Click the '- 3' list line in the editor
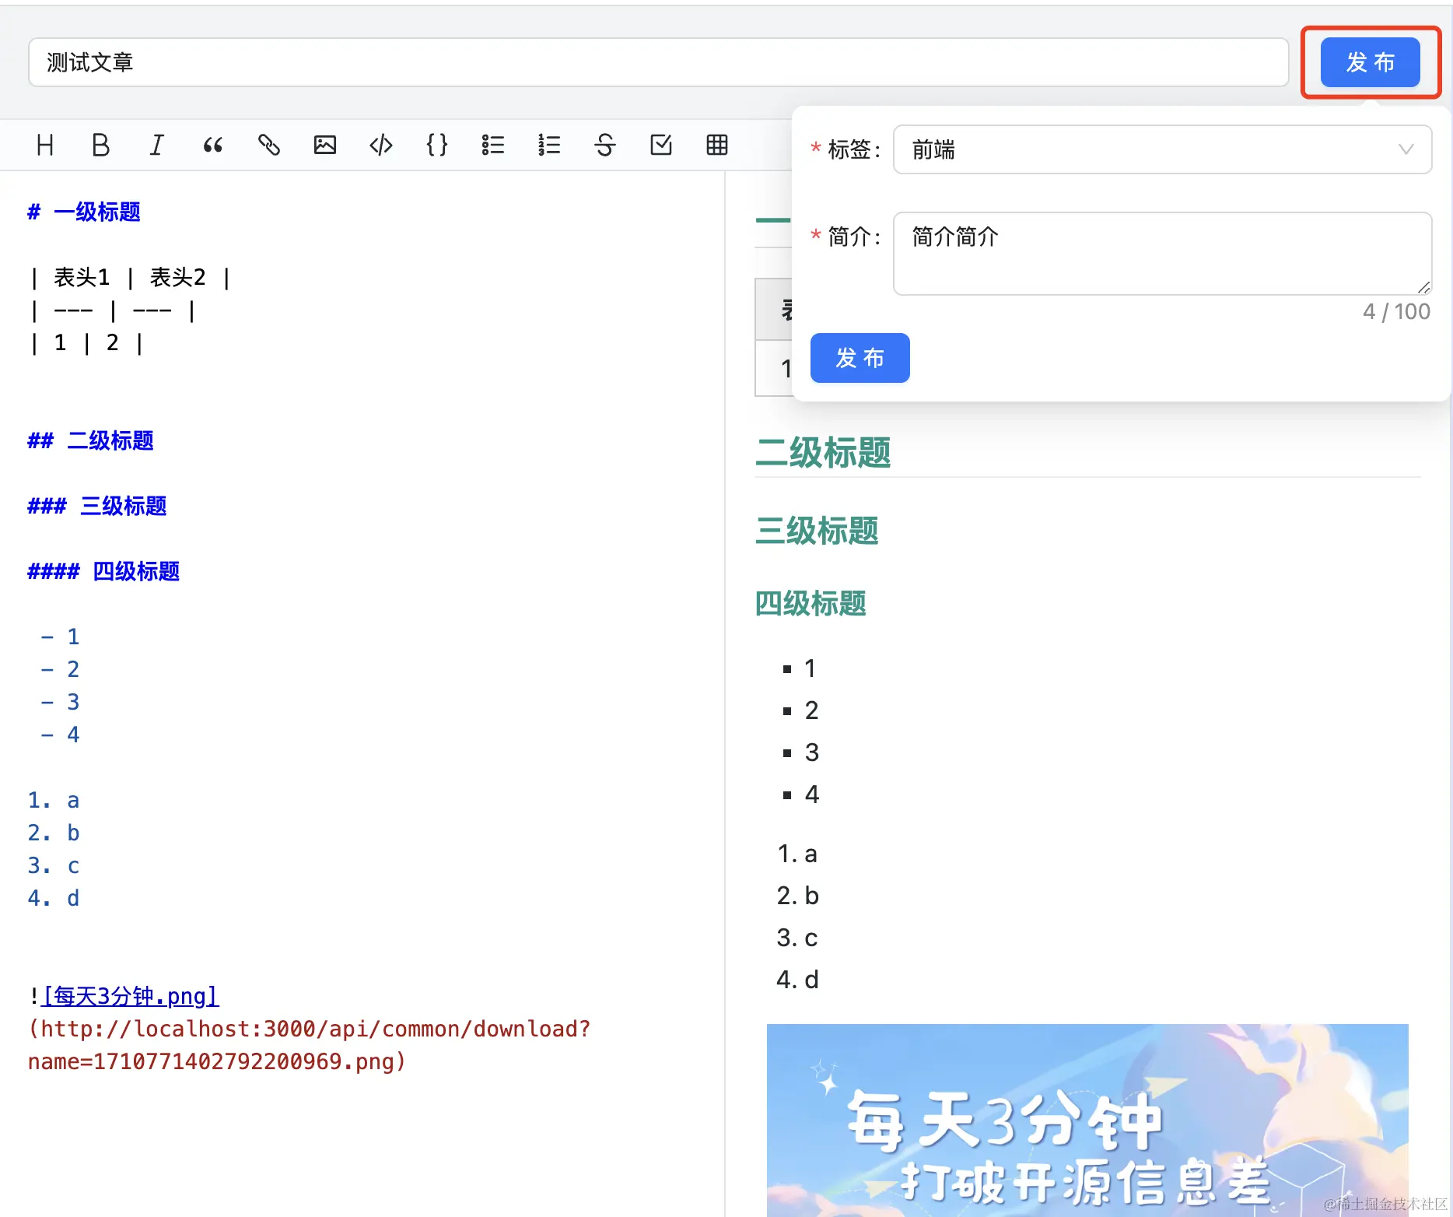 click(60, 702)
